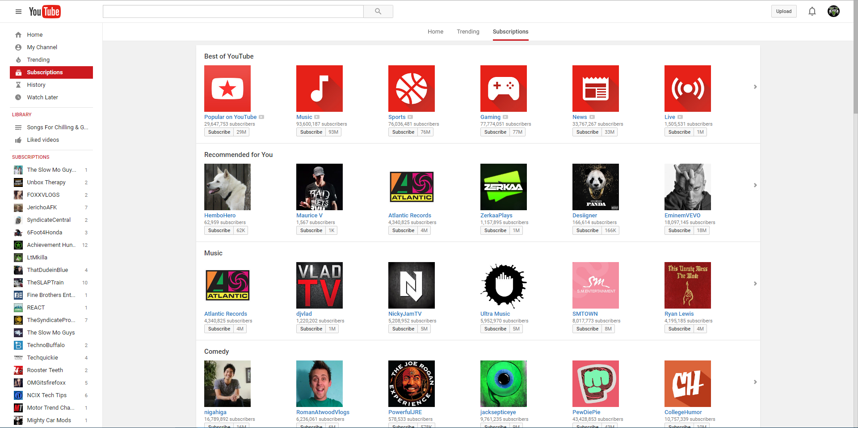858x428 pixels.
Task: Click the Achievement Hunter channel avatar
Action: (18, 245)
